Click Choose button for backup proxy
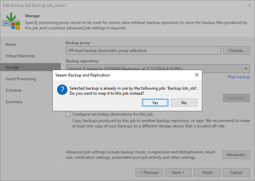The height and width of the screenshot is (181, 255). pyautogui.click(x=236, y=51)
